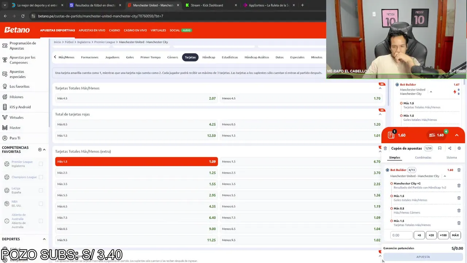Image resolution: width=467 pixels, height=263 pixels.
Task: Check the LaLiga España checkbox
Action: pyautogui.click(x=41, y=190)
